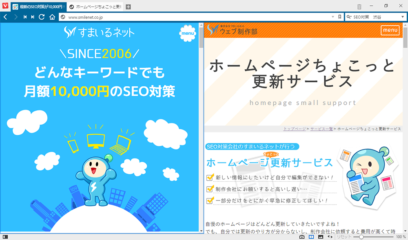Go forward to the next page
Image resolution: width=408 pixels, height=240 pixels.
[x=16, y=17]
